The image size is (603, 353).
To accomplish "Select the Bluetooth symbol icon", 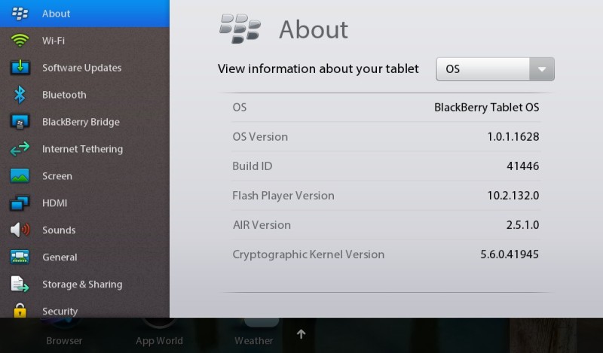I will (x=20, y=95).
